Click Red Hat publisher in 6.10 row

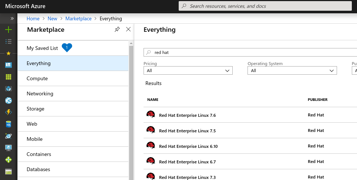(316, 146)
